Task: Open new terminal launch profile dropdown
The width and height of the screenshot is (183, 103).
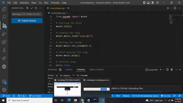Action: coord(163,70)
